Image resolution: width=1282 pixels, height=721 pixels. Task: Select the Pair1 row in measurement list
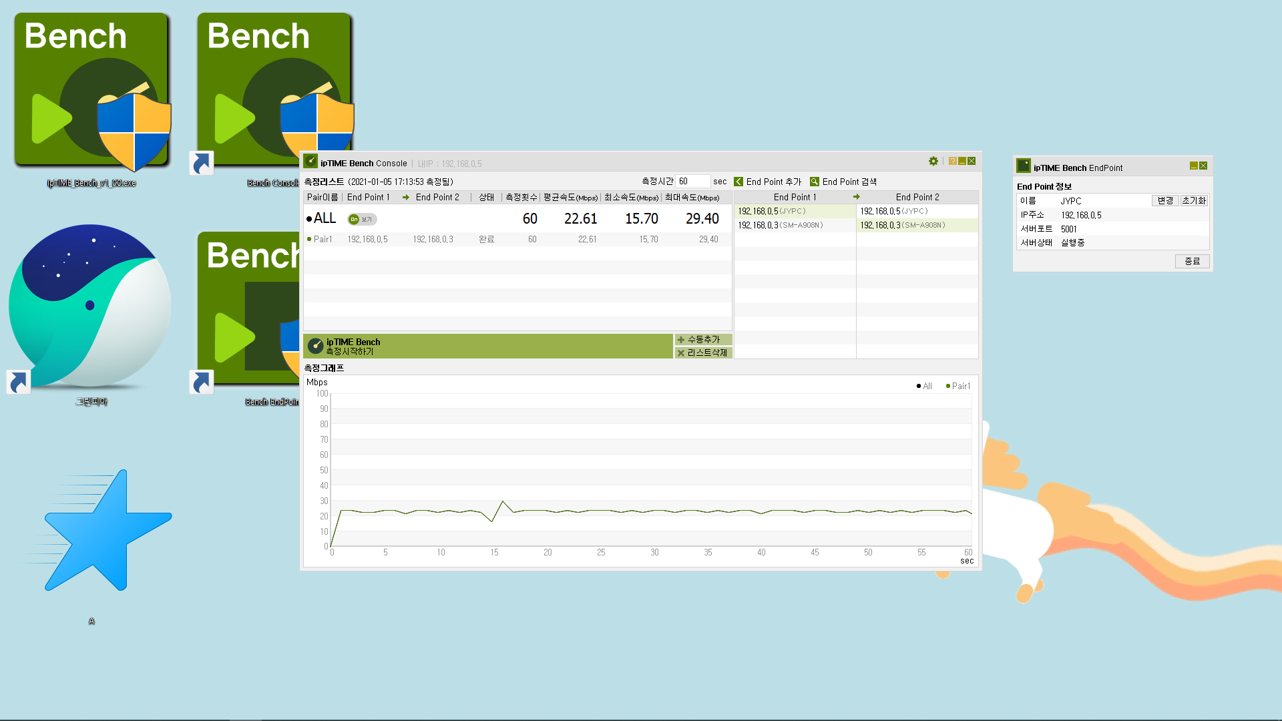(x=517, y=240)
